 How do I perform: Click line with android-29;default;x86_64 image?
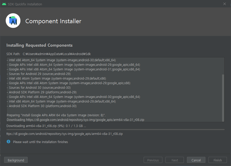click(x=61, y=101)
